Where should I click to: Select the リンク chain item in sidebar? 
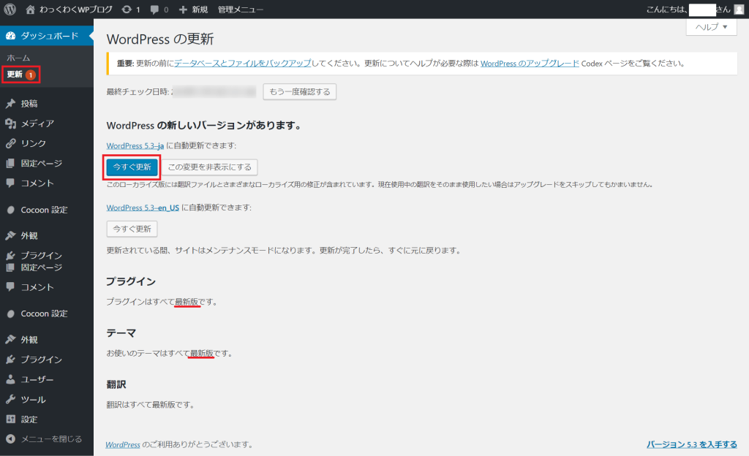click(33, 143)
